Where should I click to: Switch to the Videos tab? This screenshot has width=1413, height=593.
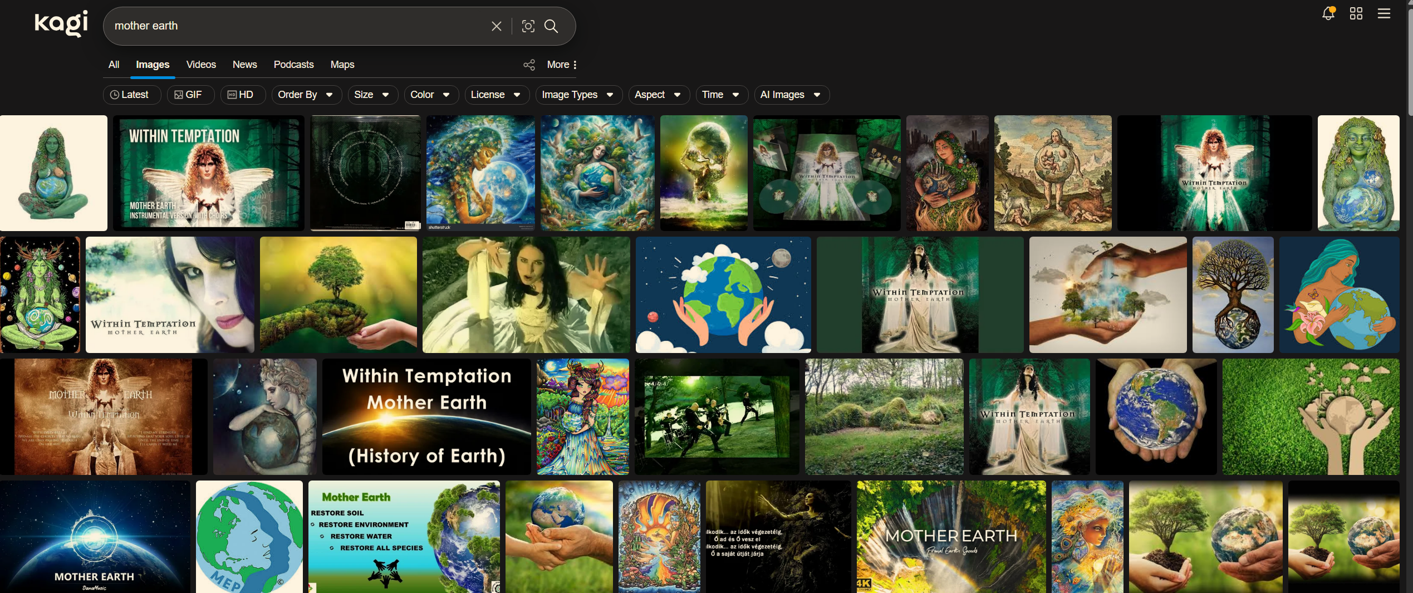pos(200,65)
